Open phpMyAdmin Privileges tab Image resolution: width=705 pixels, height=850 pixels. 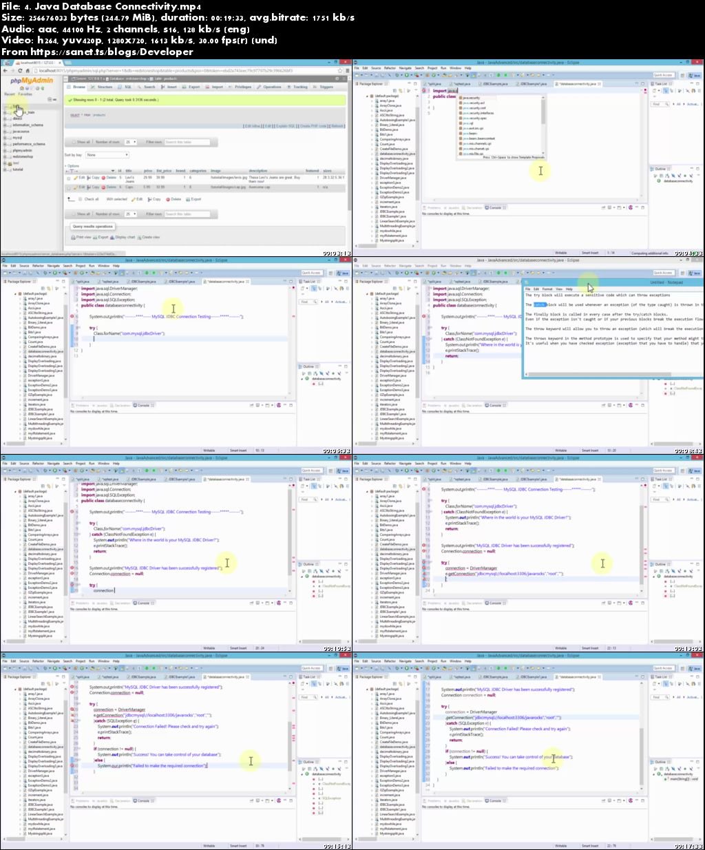tap(240, 87)
